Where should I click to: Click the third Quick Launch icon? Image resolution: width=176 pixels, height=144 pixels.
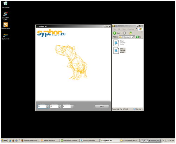16,140
